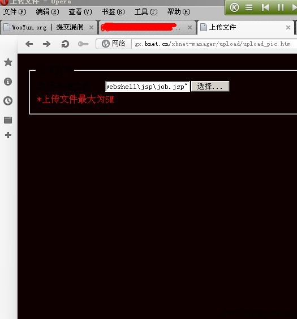Close the 上传文件 tab

click(288, 27)
